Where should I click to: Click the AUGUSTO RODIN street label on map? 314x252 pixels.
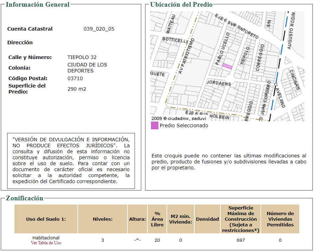[x=291, y=31]
